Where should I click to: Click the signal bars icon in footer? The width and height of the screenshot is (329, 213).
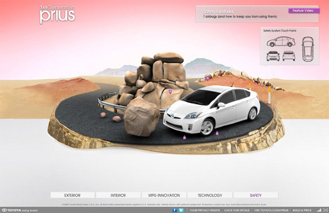point(319,210)
